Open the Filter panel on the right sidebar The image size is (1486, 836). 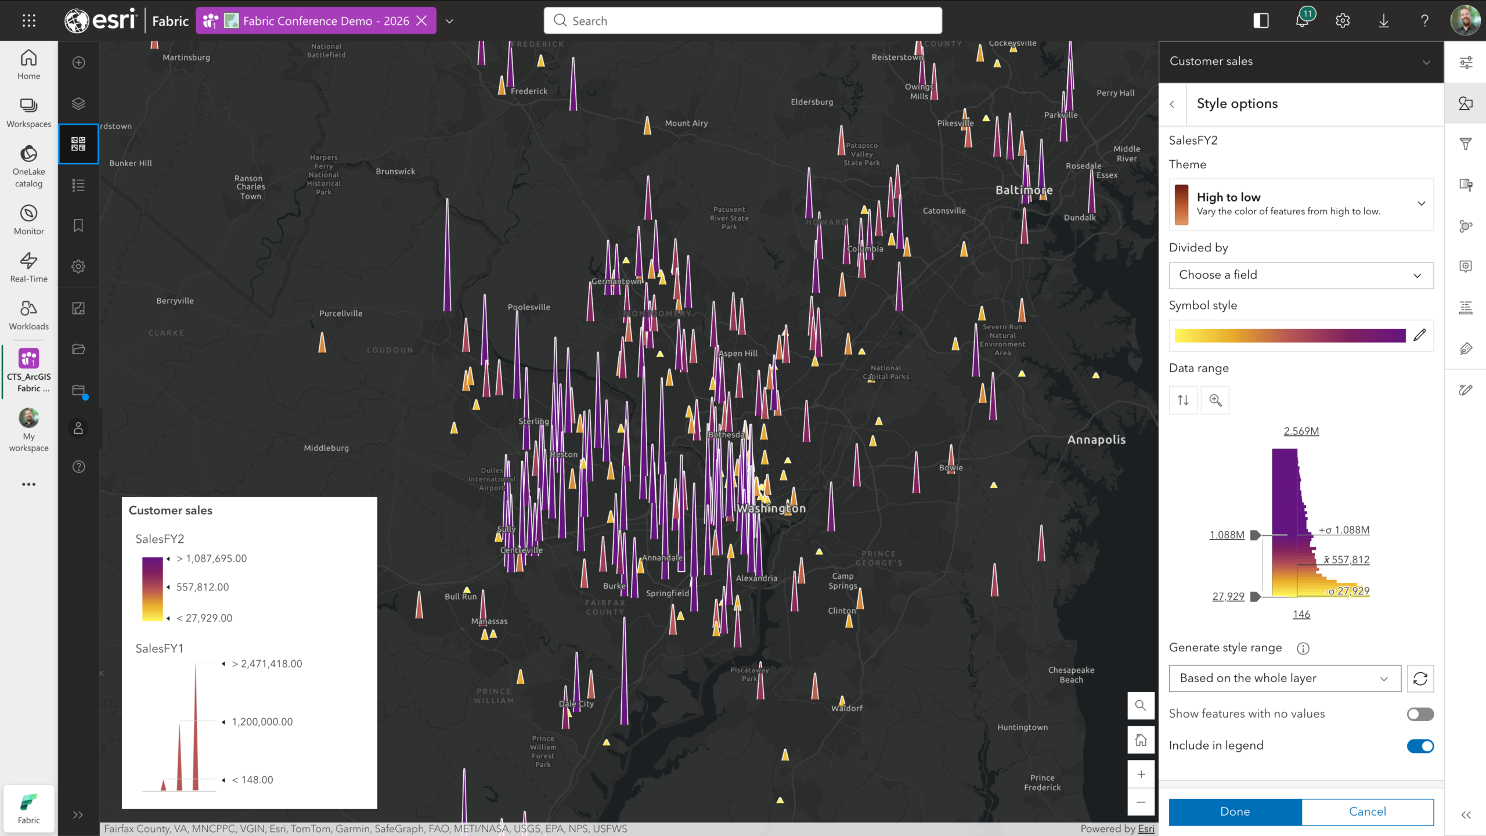click(x=1466, y=142)
